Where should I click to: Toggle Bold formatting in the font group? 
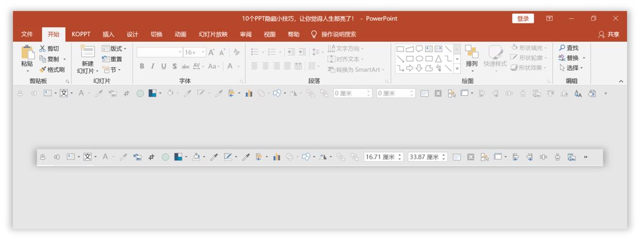click(142, 66)
